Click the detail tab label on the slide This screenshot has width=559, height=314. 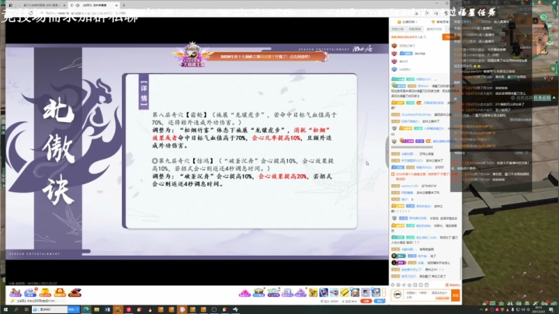click(x=144, y=92)
